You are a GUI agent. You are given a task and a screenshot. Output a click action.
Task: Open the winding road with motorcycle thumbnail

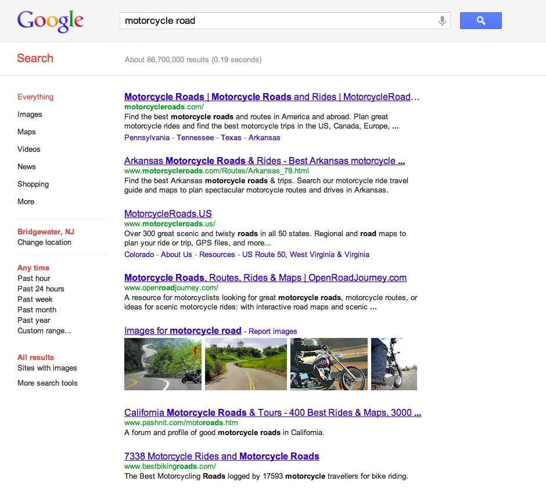(163, 364)
